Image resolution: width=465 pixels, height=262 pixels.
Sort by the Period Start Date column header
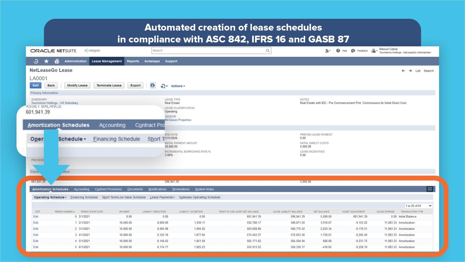click(x=92, y=212)
